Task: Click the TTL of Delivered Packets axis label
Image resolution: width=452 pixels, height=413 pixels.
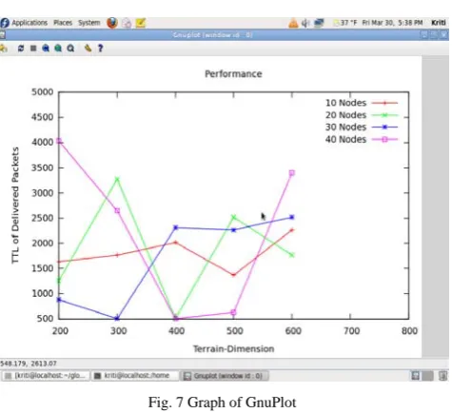Action: pos(15,206)
